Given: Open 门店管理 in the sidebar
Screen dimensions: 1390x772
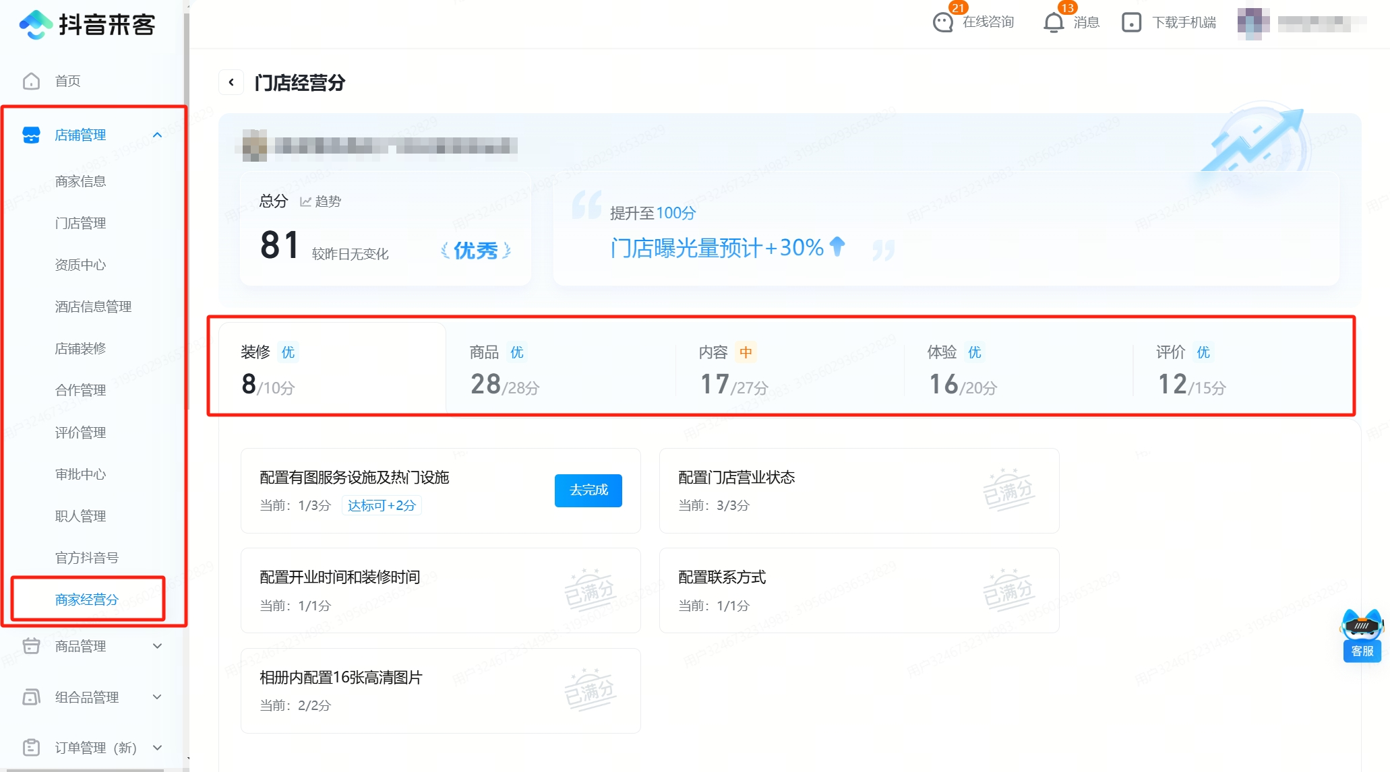Looking at the screenshot, I should tap(80, 223).
